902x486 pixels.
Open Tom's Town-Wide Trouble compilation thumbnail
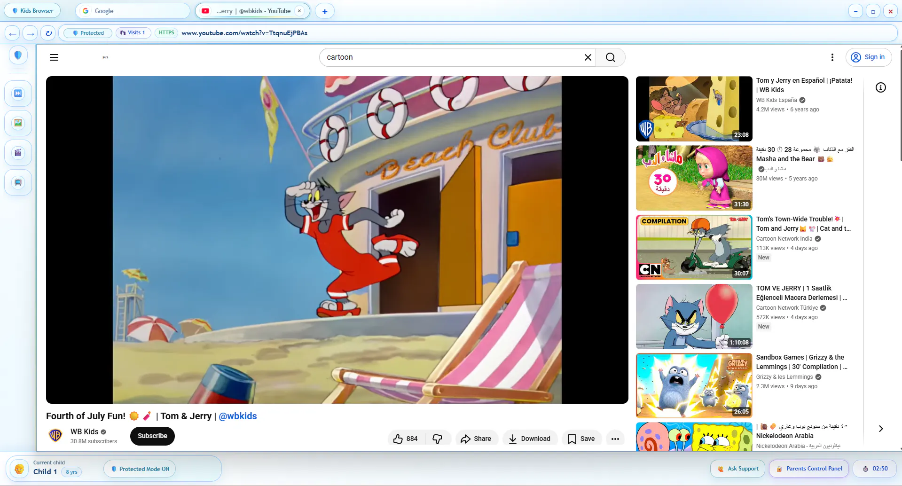pyautogui.click(x=694, y=247)
